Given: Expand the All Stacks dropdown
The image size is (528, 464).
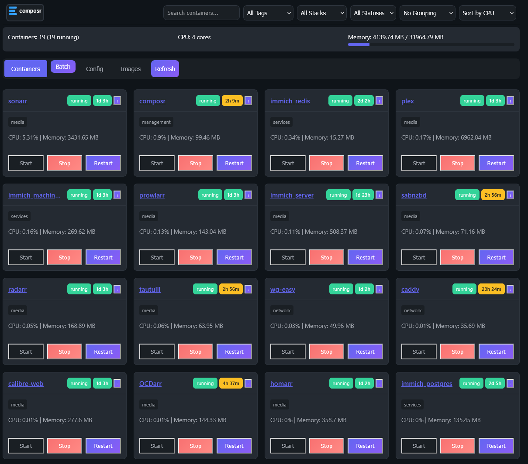Looking at the screenshot, I should (321, 13).
